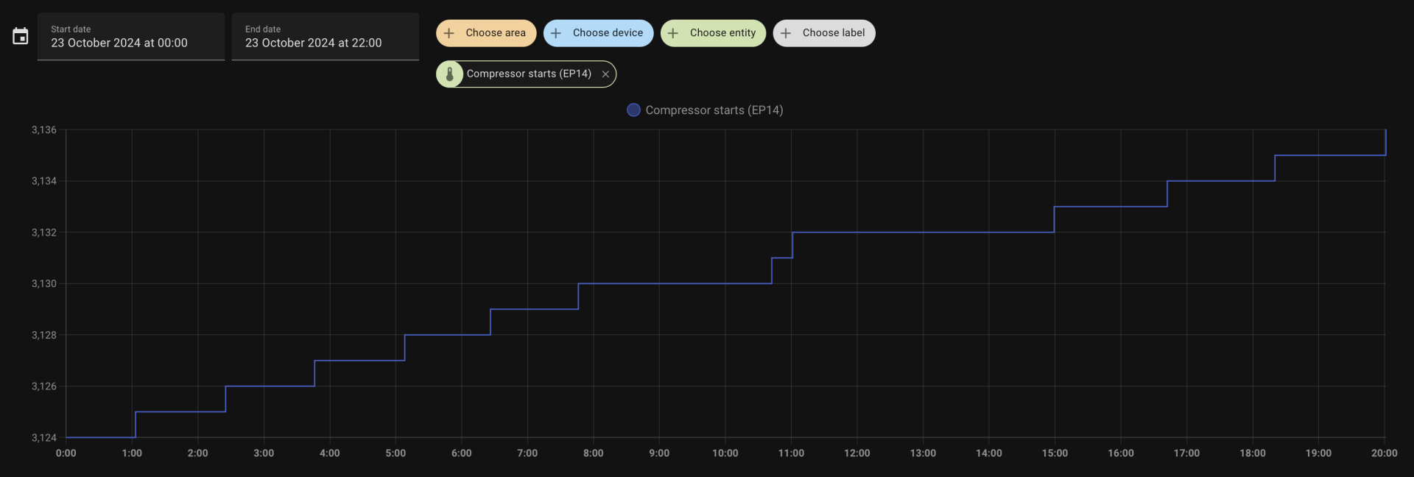Click the thermometer icon on Compressor starts chip

[450, 74]
